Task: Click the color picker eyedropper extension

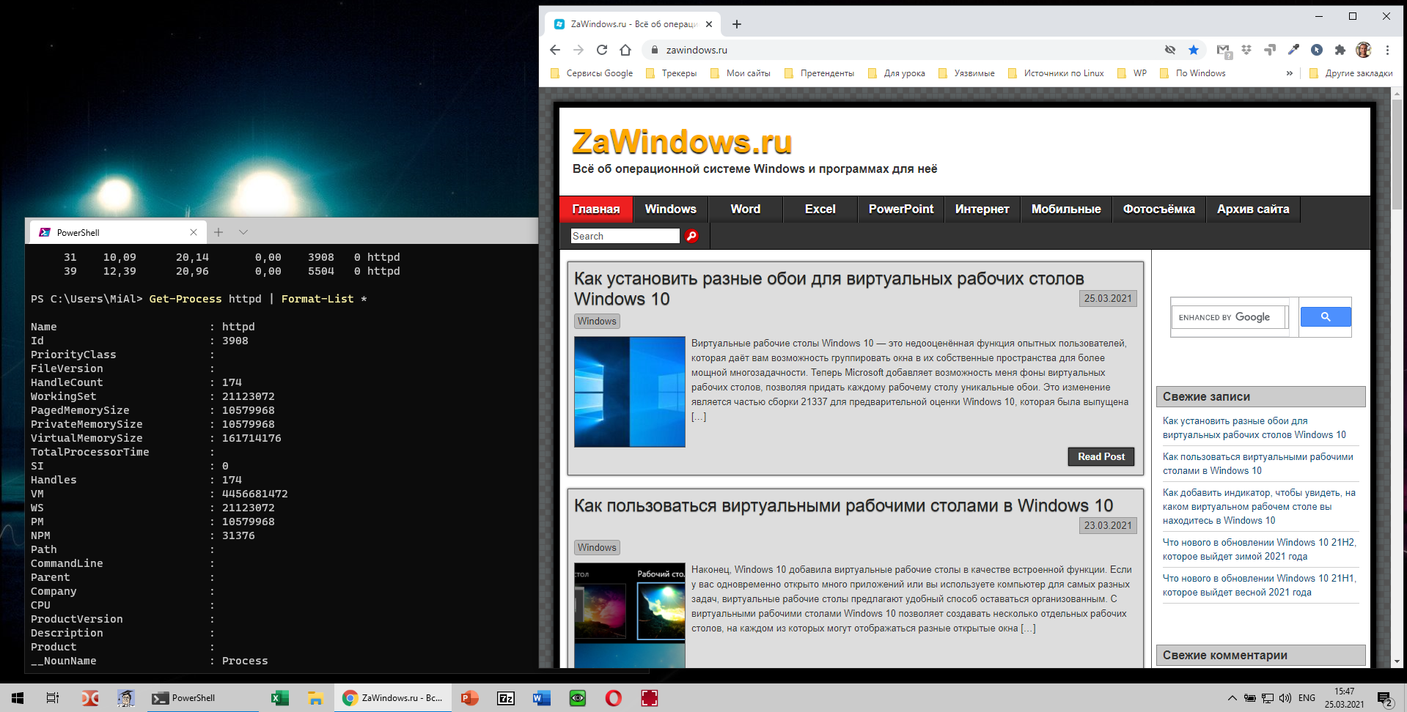Action: pyautogui.click(x=1293, y=50)
